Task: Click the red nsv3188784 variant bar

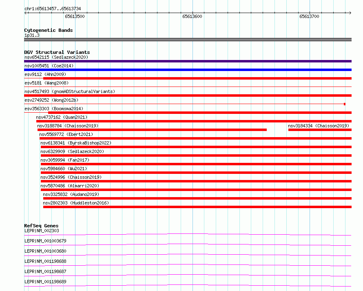Action: click(x=152, y=130)
